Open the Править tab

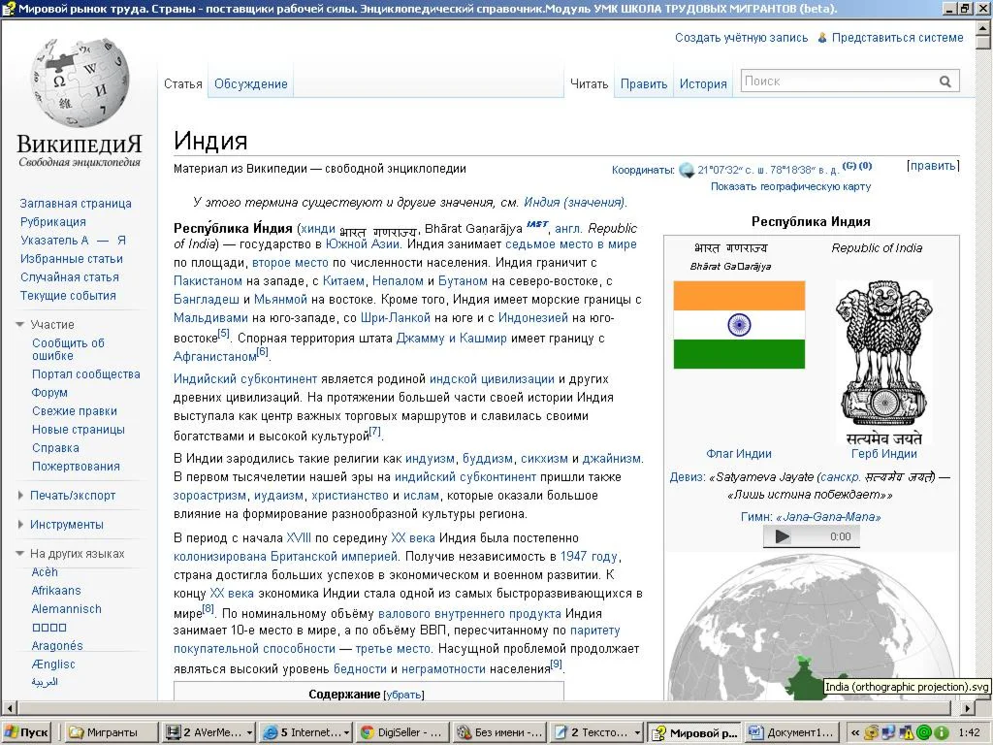click(x=644, y=83)
